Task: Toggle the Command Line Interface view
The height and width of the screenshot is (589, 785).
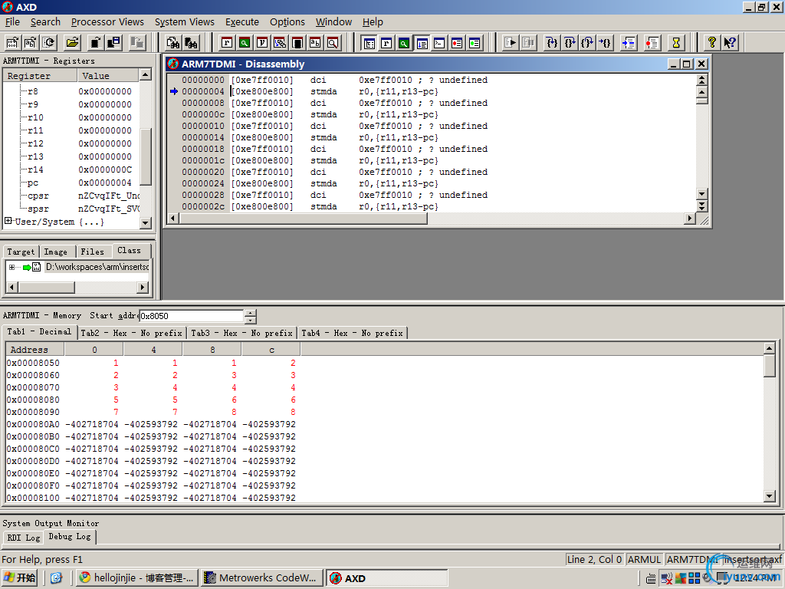Action: pos(439,43)
